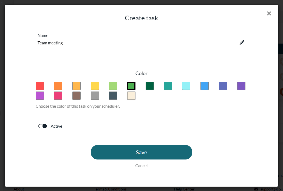
Task: Pick the red color swatch
Action: (40, 86)
